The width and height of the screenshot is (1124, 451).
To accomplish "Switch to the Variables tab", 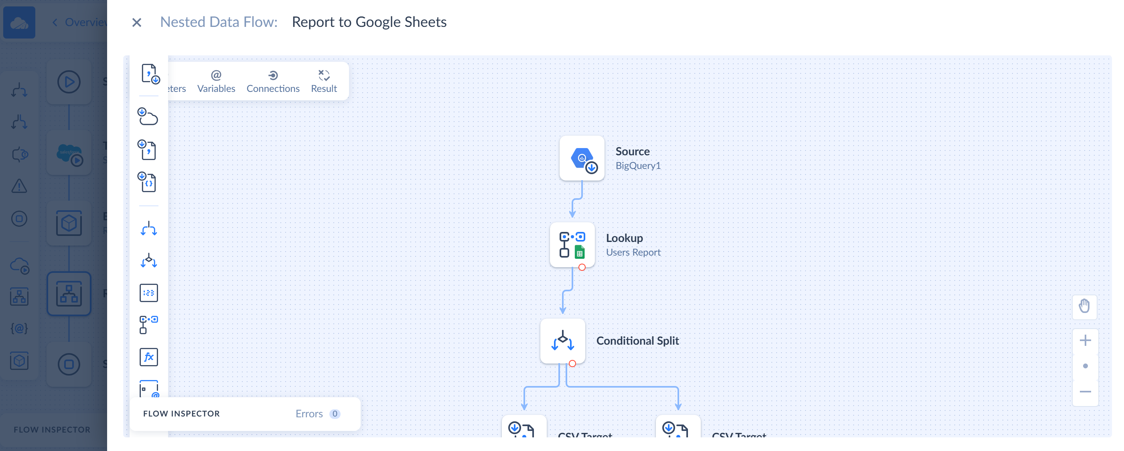I will (x=217, y=80).
